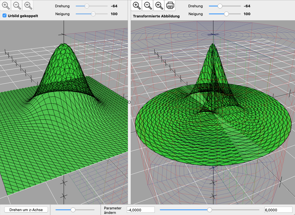295x215 pixels.
Task: Click the parameter maximum field showing 6,0000
Action: coord(278,210)
